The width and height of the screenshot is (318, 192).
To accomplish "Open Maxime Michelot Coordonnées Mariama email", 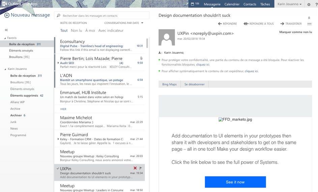I will coord(99,122).
